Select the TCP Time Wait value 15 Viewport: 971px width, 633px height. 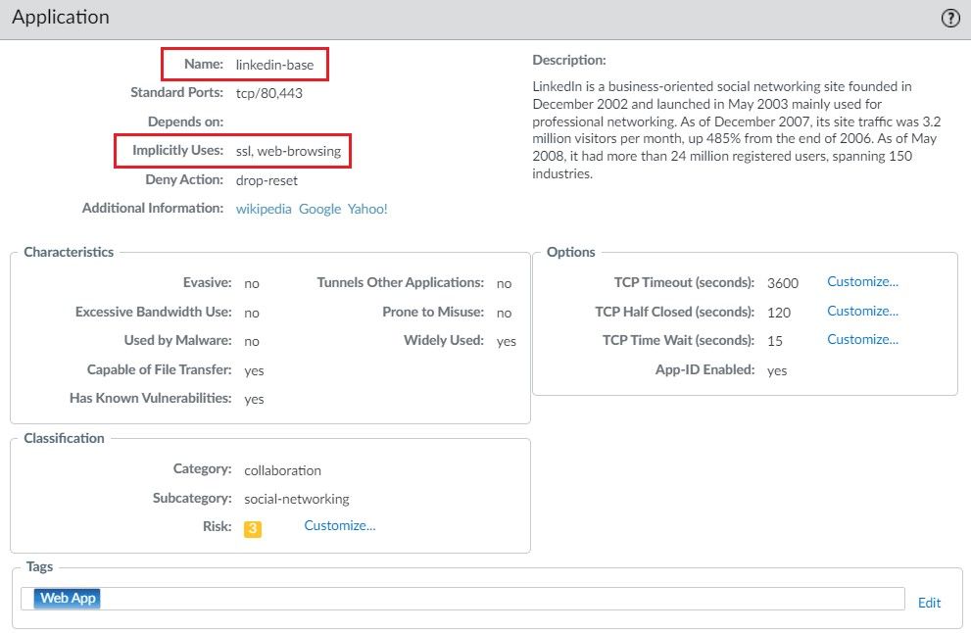pos(775,341)
